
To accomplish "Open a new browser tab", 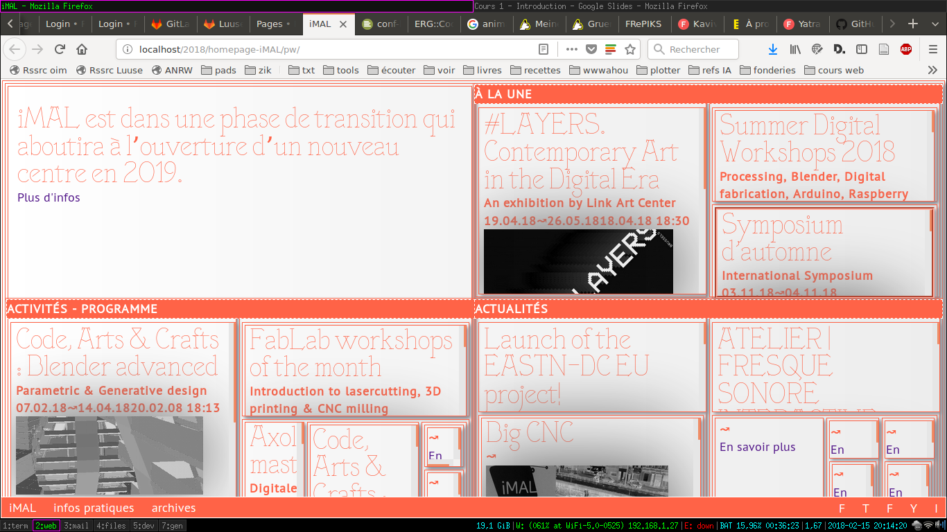I will tap(913, 24).
